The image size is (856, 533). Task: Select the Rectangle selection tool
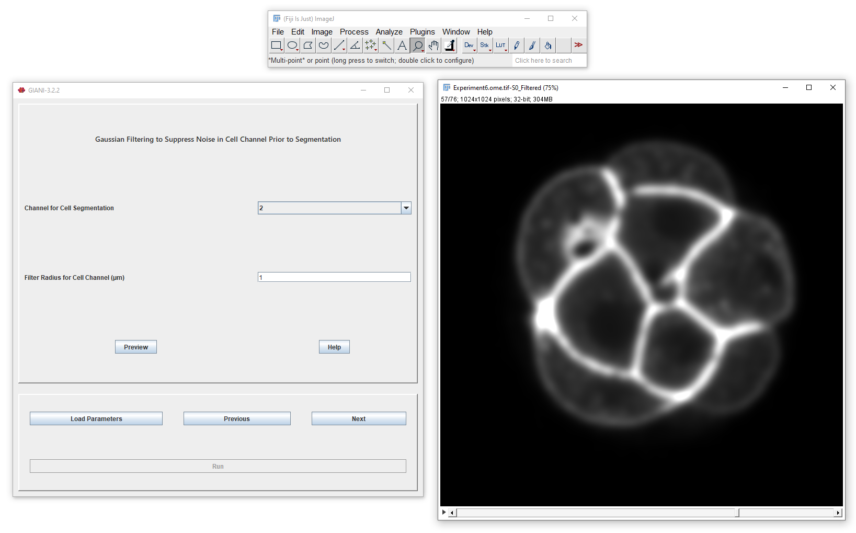click(x=277, y=46)
